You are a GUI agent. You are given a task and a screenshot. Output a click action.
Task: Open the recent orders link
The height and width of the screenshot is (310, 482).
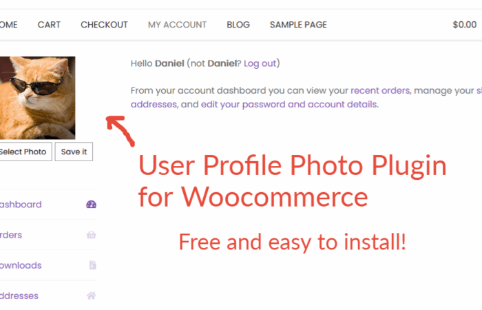click(x=380, y=90)
